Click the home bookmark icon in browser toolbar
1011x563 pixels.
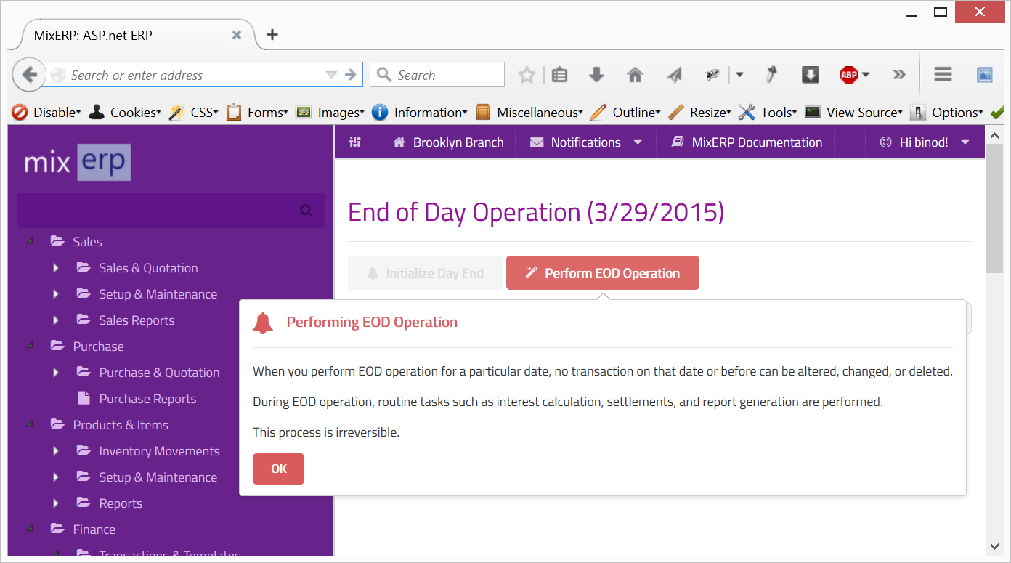(x=636, y=75)
